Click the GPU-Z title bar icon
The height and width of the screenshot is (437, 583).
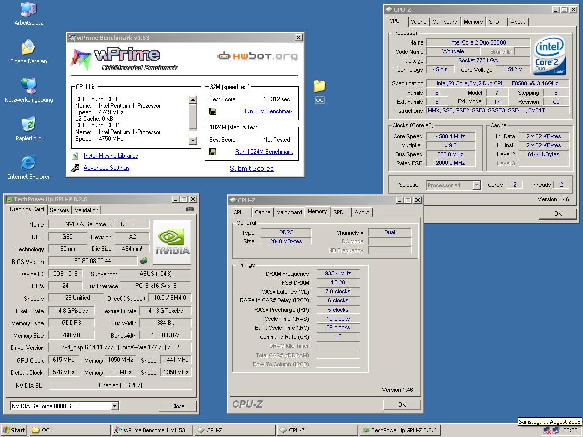(x=9, y=200)
